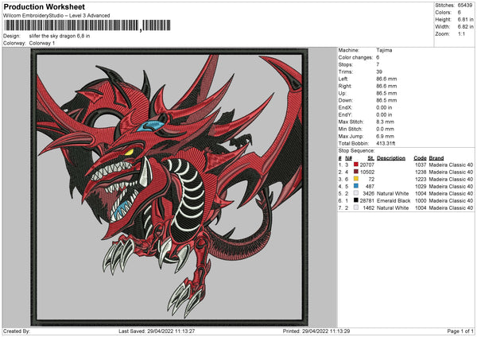The image size is (477, 337).
Task: Pick the white swatch in stop 7
Action: click(356, 207)
